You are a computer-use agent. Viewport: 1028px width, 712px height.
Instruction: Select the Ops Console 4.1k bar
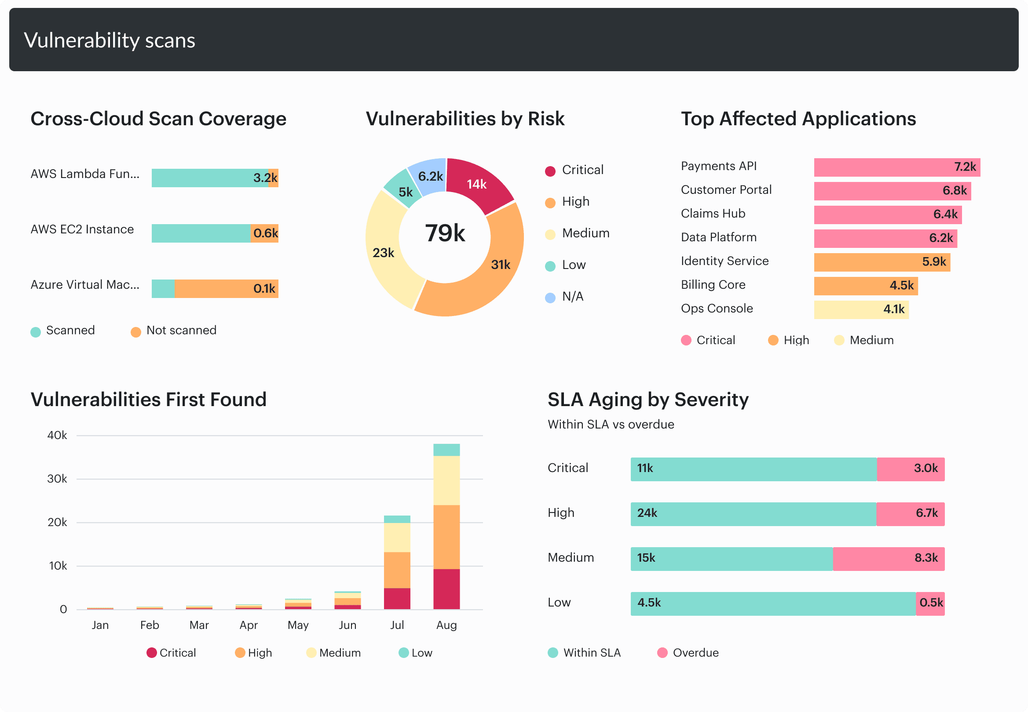[x=861, y=310]
